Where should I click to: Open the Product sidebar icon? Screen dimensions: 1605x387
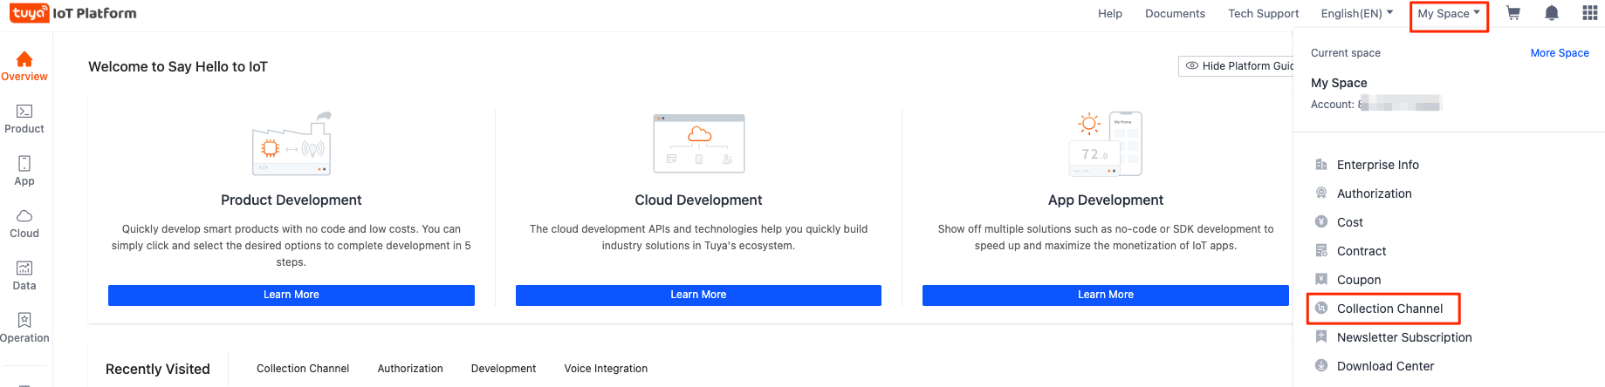click(24, 112)
